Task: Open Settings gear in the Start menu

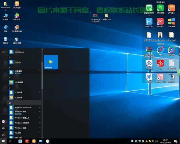Action: [3, 128]
